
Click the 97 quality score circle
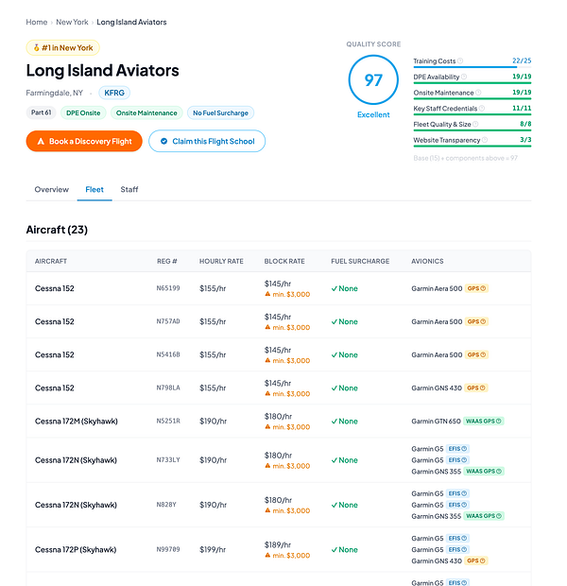coord(373,80)
